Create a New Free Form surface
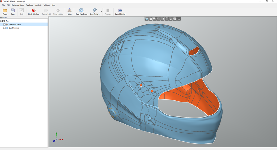The width and height of the screenshot is (277, 150). [x=81, y=11]
